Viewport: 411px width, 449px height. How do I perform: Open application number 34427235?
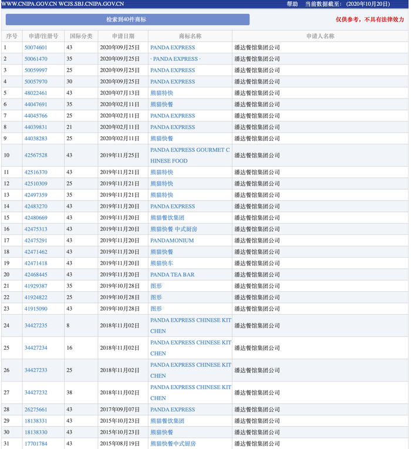coord(36,326)
